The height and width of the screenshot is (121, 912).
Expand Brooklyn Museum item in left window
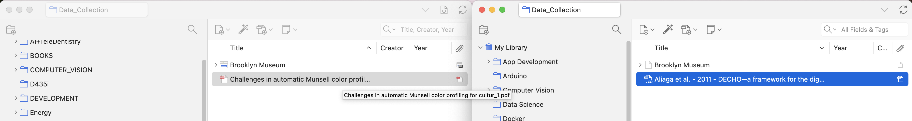(x=216, y=65)
